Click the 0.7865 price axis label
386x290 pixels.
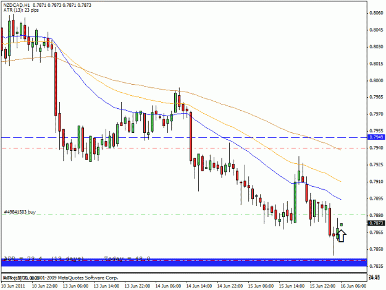pos(377,232)
